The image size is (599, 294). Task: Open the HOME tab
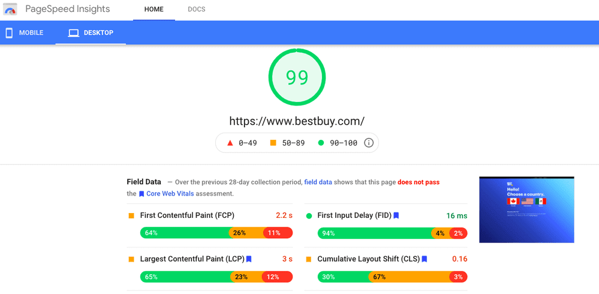tap(154, 10)
